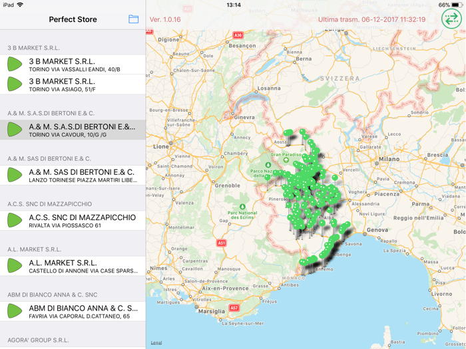466x349 pixels.
Task: Click the green pin near Vercelli
Action: tap(335, 177)
